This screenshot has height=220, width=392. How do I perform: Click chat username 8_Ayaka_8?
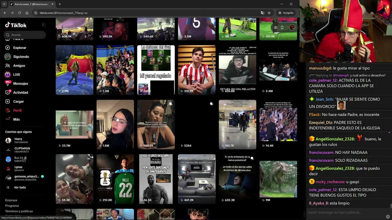[319, 203]
